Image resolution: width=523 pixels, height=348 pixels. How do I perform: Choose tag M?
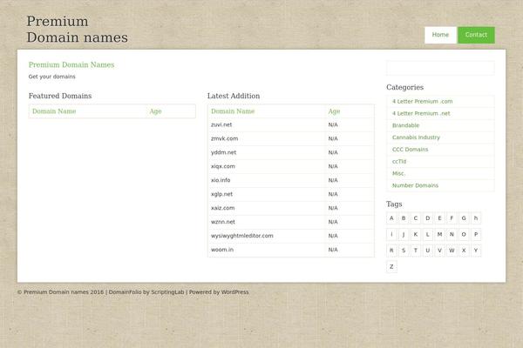(439, 234)
